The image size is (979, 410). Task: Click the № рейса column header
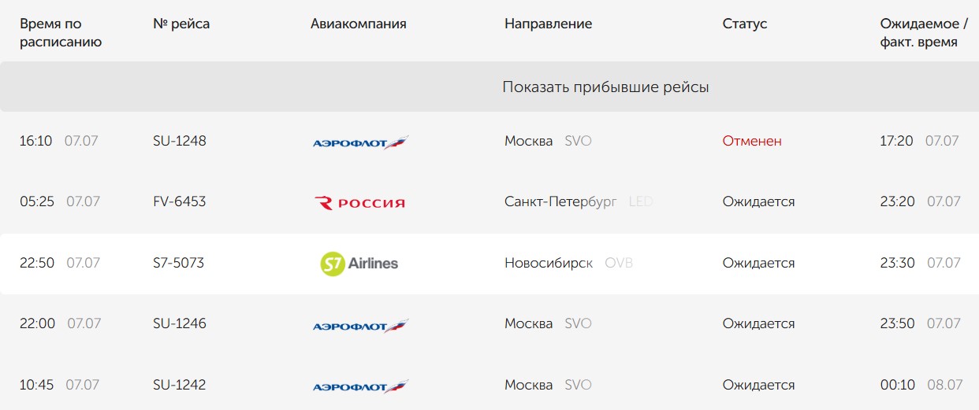[181, 24]
